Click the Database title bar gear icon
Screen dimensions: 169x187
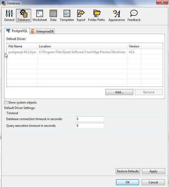pos(3,3)
